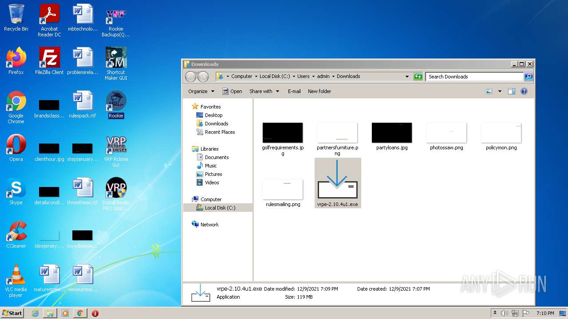This screenshot has width=568, height=319.
Task: Open the Documents library
Action: coord(213,157)
